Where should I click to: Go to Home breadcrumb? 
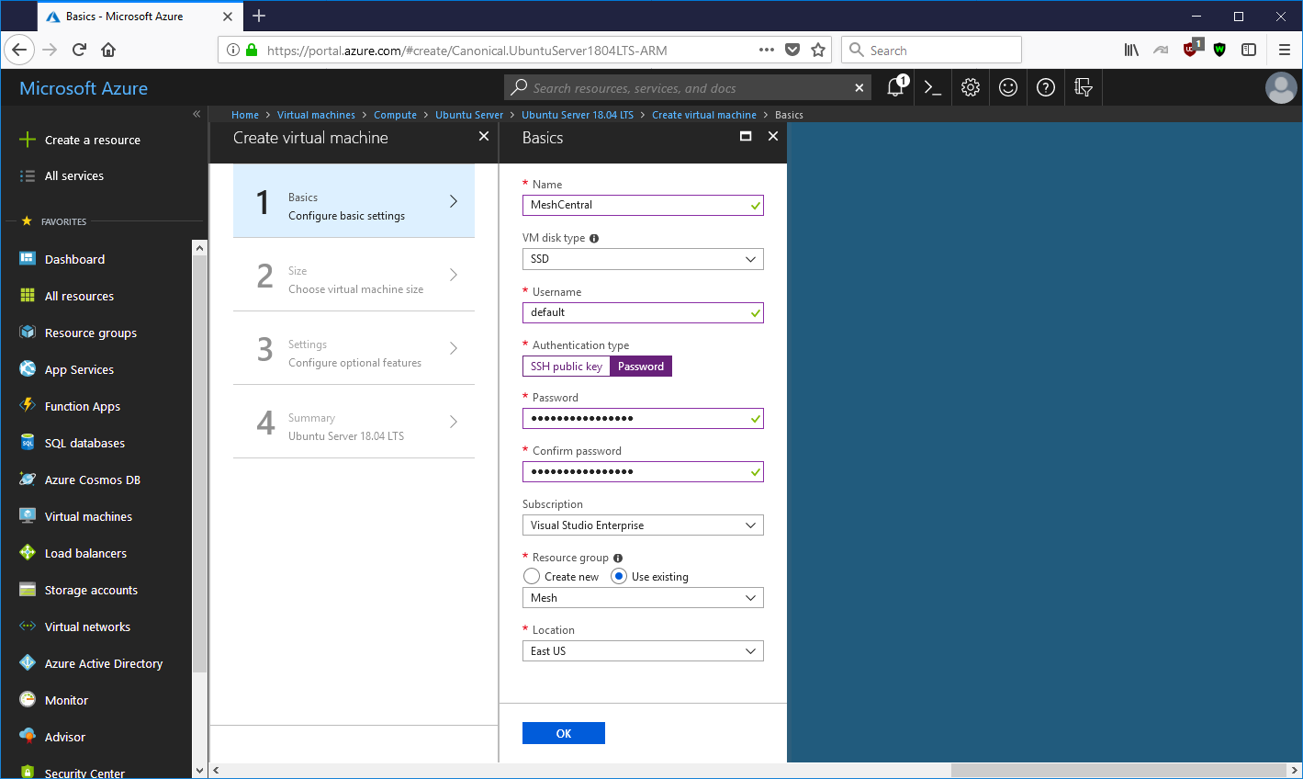245,115
